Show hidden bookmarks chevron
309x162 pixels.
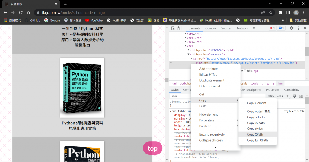click(283, 20)
